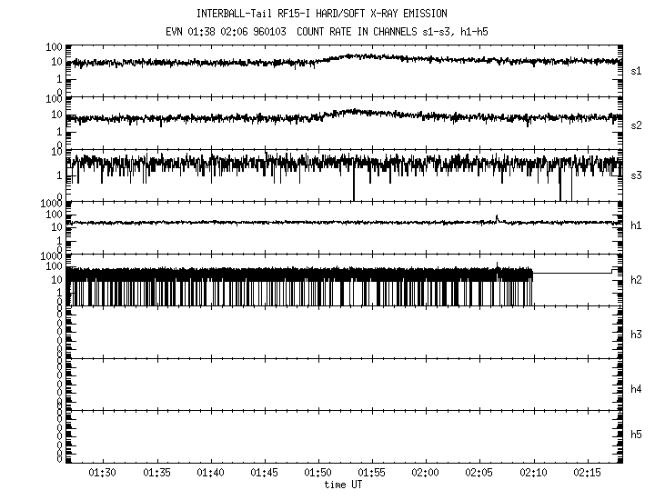655x500 pixels.
Task: Click the h3 channel label
Action: point(637,333)
